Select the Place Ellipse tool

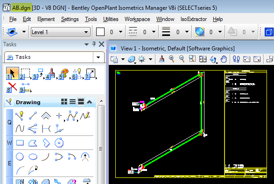point(33,156)
